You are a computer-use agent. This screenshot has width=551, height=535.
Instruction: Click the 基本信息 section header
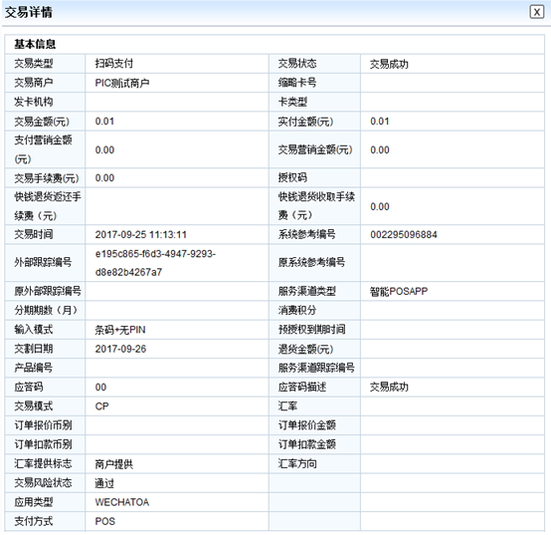(x=35, y=44)
